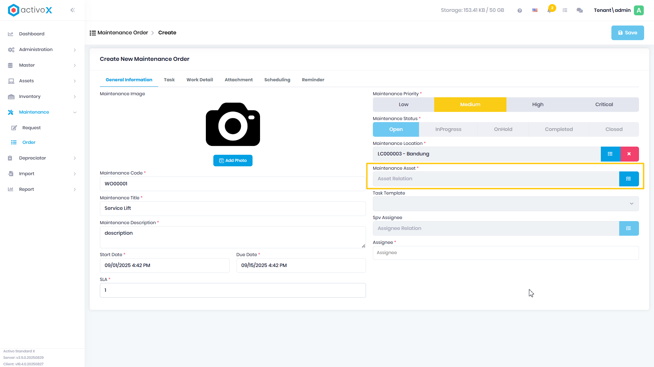Open Asset Relation picker button
654x367 pixels.
coord(629,179)
